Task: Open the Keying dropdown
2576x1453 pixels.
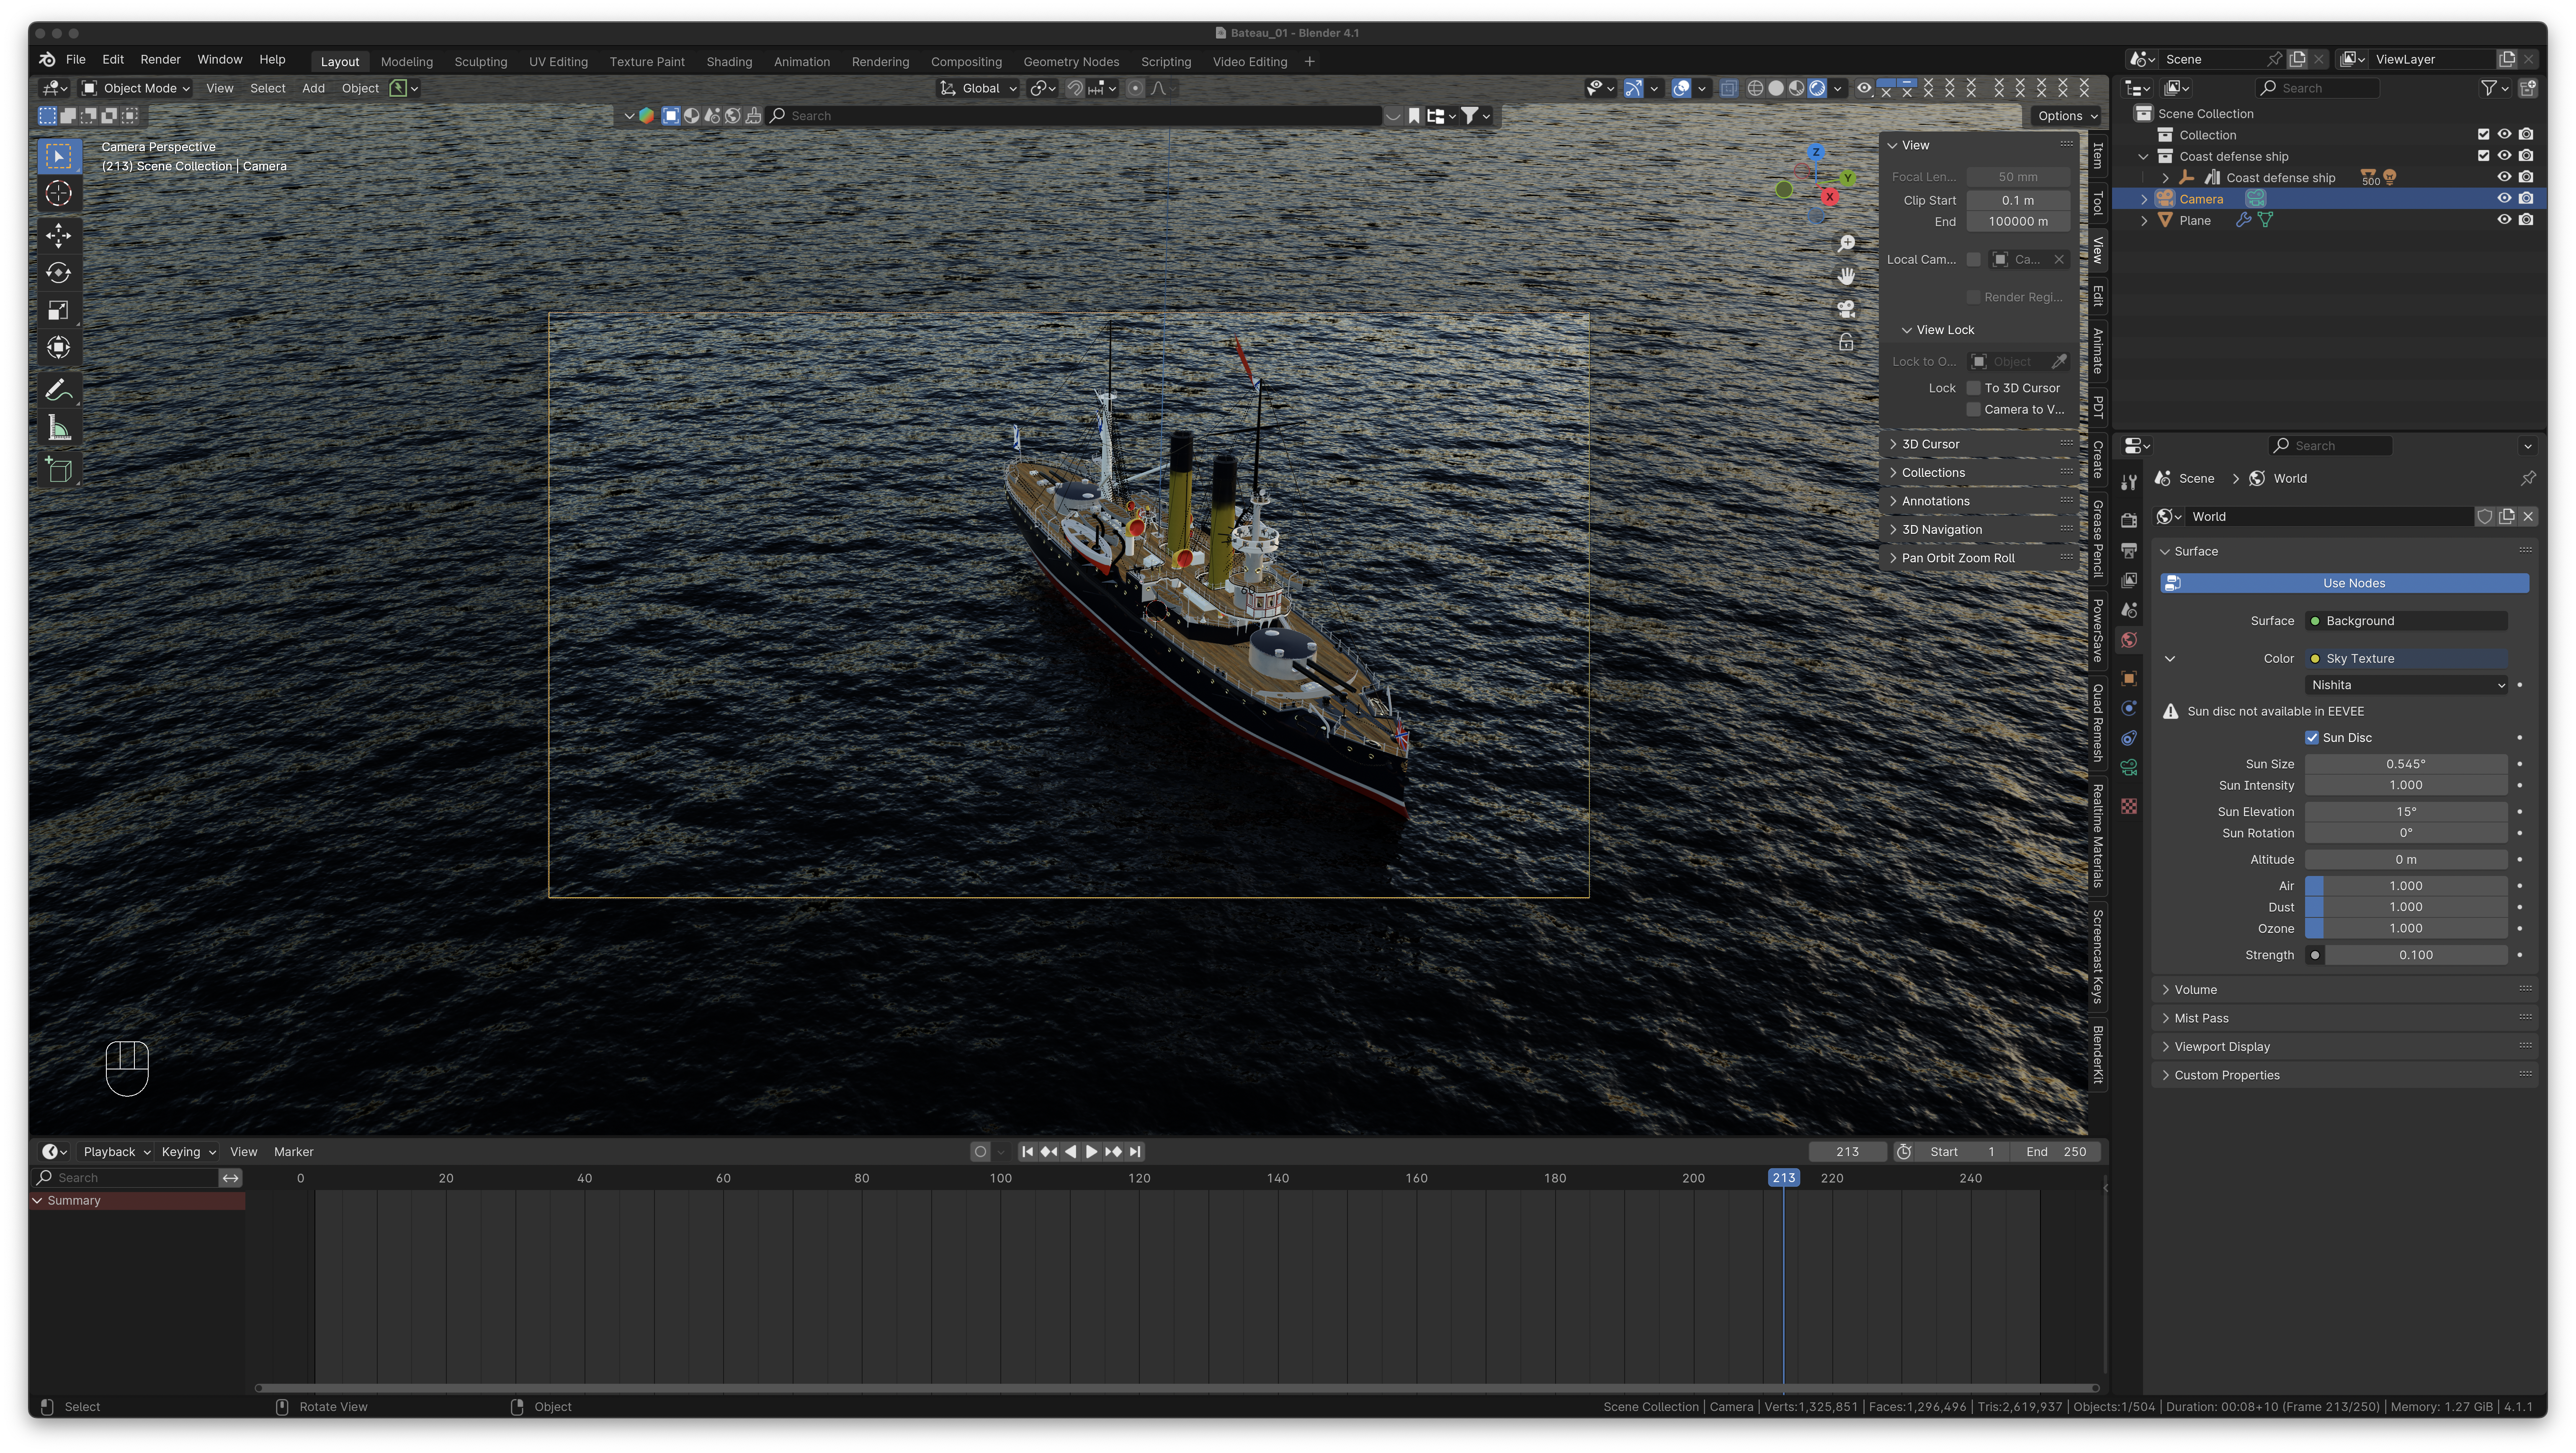Action: pyautogui.click(x=189, y=1152)
